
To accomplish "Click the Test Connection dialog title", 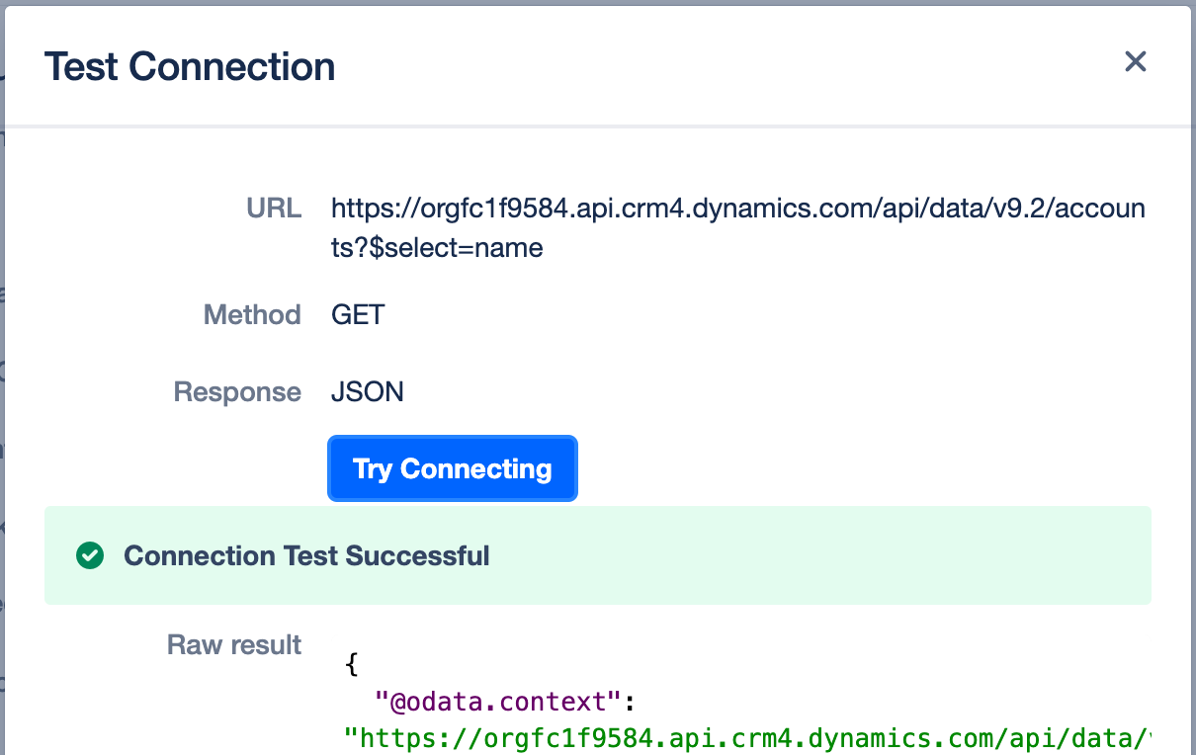I will click(x=190, y=67).
